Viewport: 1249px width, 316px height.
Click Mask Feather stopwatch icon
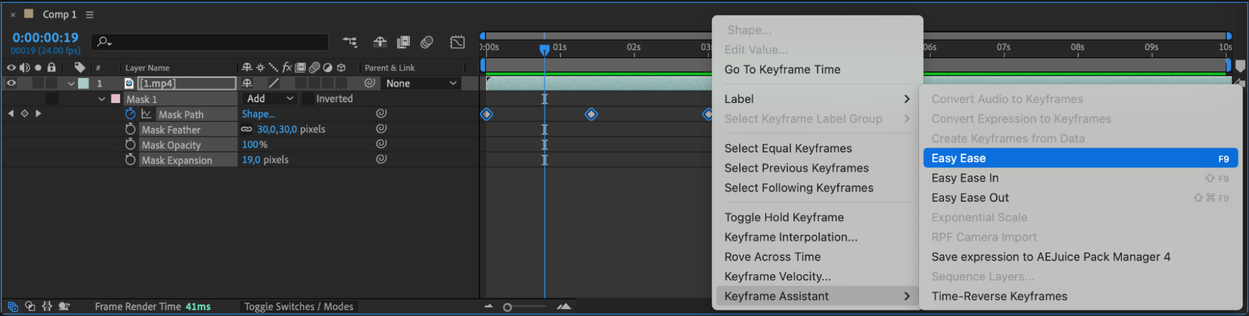(130, 129)
